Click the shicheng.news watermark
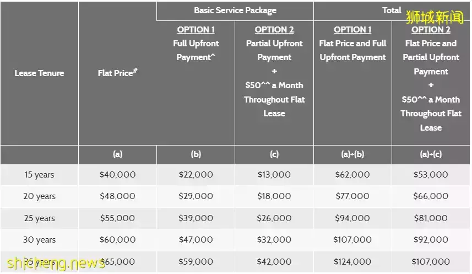 (x=56, y=263)
